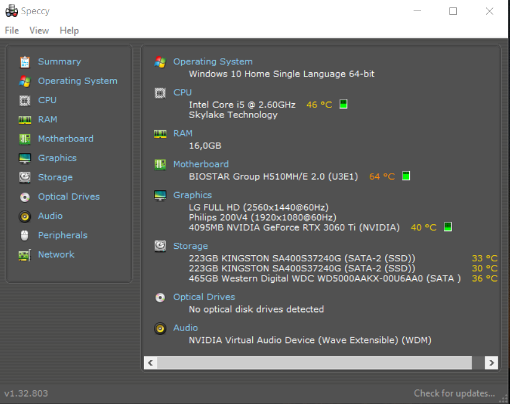Click the BIOSTAR Group H510MH/E motherboard text
The width and height of the screenshot is (510, 404).
[273, 177]
